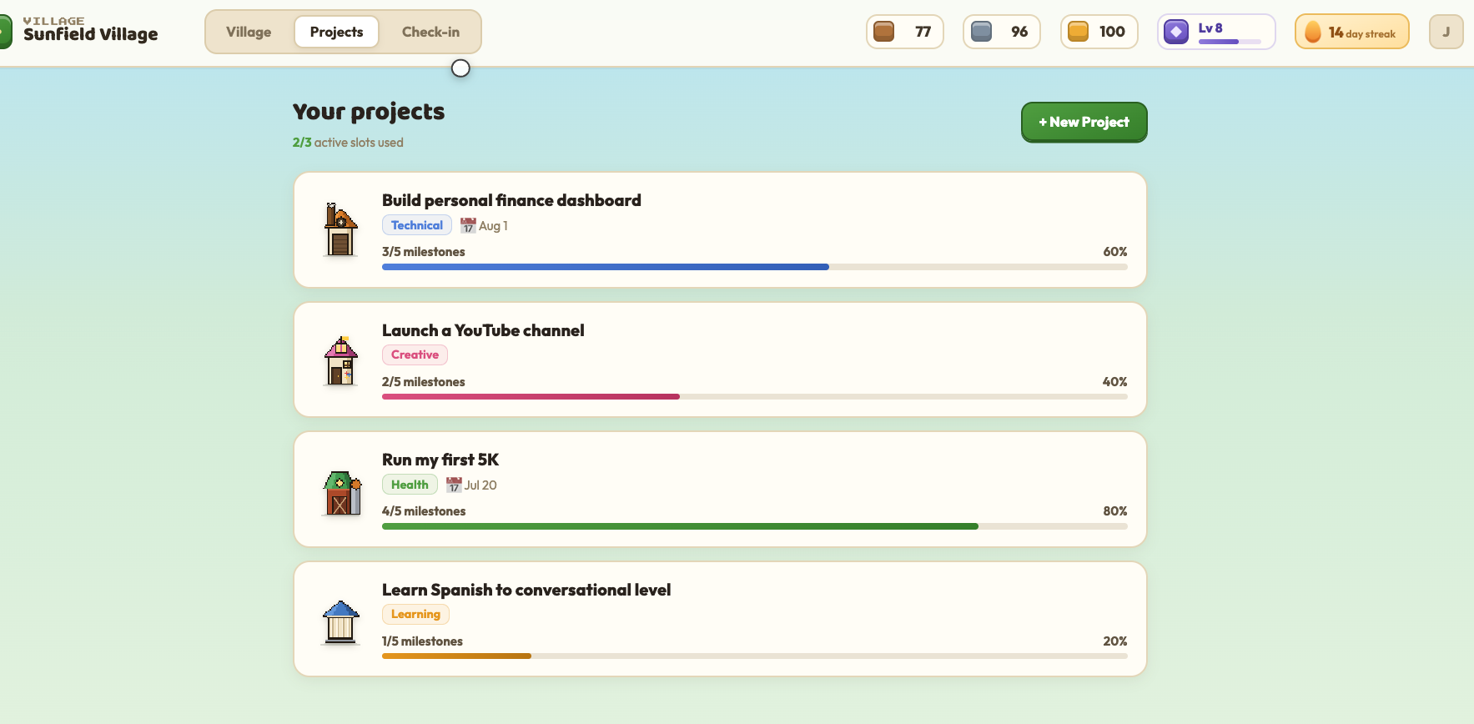The height and width of the screenshot is (724, 1474).
Task: Click the 14 day streak badge
Action: click(1351, 32)
